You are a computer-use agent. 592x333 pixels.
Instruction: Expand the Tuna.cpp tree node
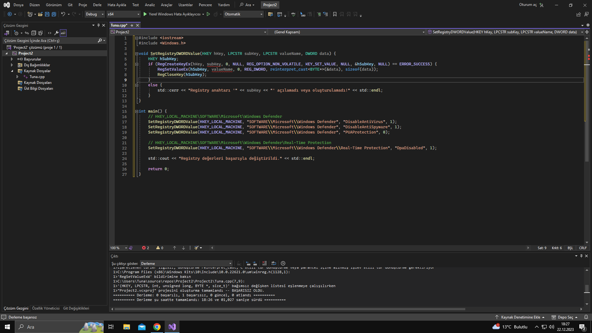(x=18, y=77)
